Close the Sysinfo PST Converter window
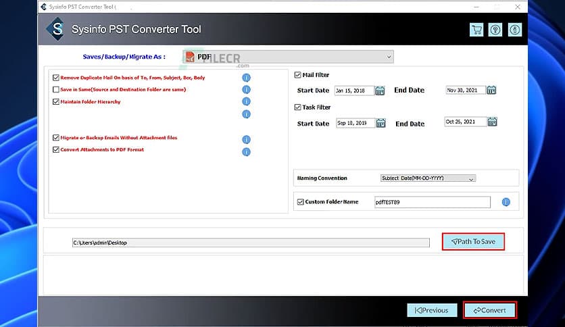565x327 pixels. click(518, 7)
